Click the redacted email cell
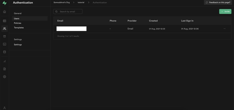 tap(71, 29)
